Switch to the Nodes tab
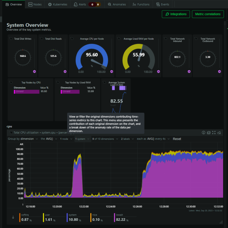The height and width of the screenshot is (228, 228). coord(35,4)
